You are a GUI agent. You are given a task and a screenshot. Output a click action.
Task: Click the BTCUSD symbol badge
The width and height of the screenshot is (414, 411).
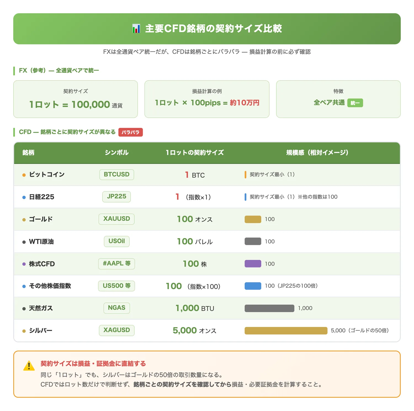[x=117, y=175]
